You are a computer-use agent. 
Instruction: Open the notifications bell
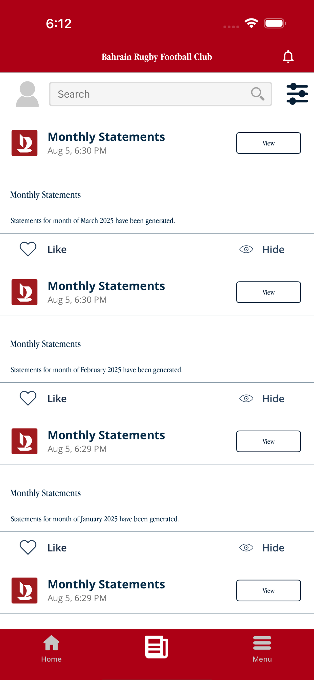pos(288,56)
